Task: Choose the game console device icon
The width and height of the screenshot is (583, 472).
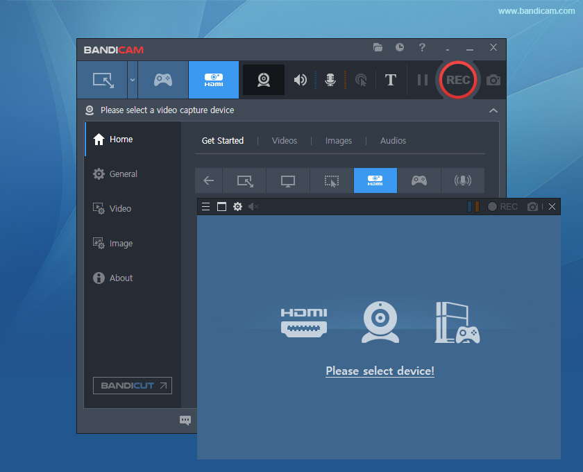Action: coord(457,323)
